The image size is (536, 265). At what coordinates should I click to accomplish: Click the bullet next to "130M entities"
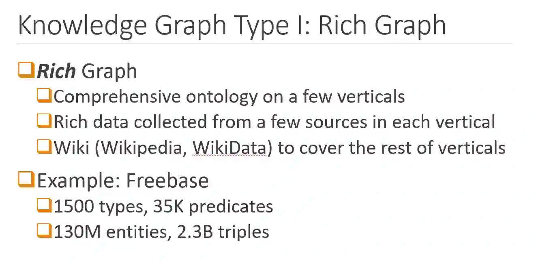point(45,231)
